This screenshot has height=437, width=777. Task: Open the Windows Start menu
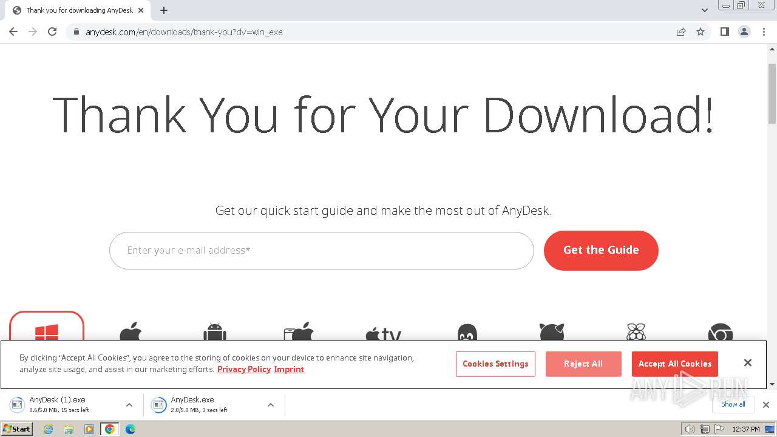coord(16,429)
